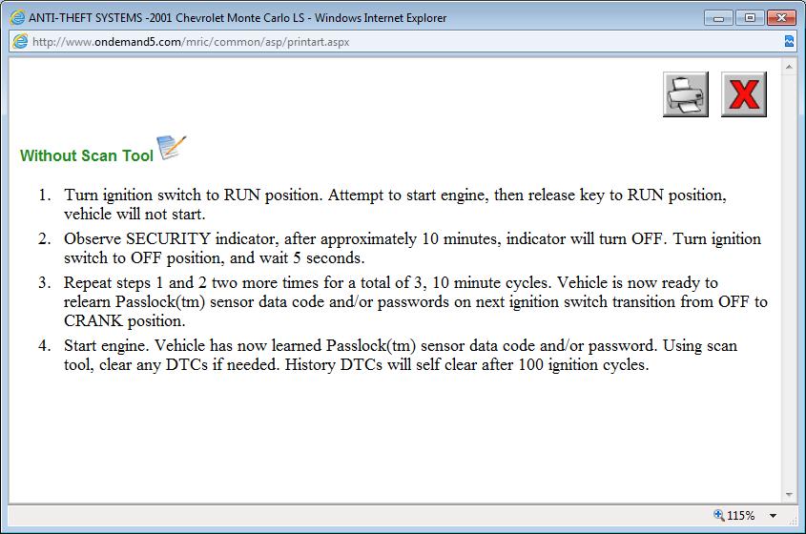Screen dimensions: 806x534
Task: Click the Internet Explorer icon in title bar
Action: (17, 18)
